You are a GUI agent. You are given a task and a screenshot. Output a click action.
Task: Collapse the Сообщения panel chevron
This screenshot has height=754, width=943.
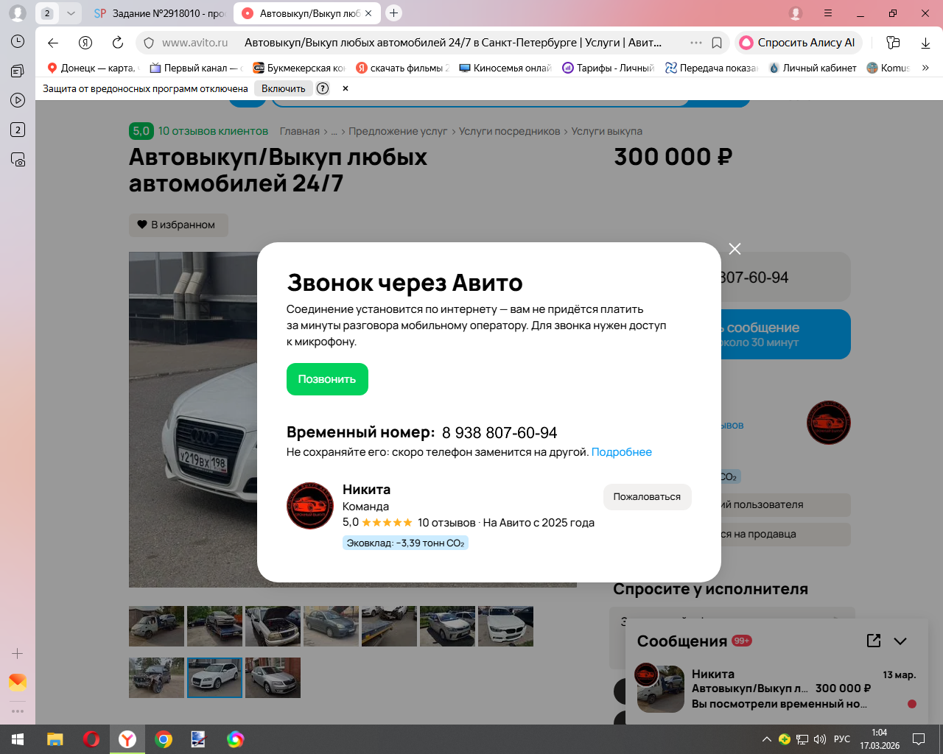click(x=900, y=641)
